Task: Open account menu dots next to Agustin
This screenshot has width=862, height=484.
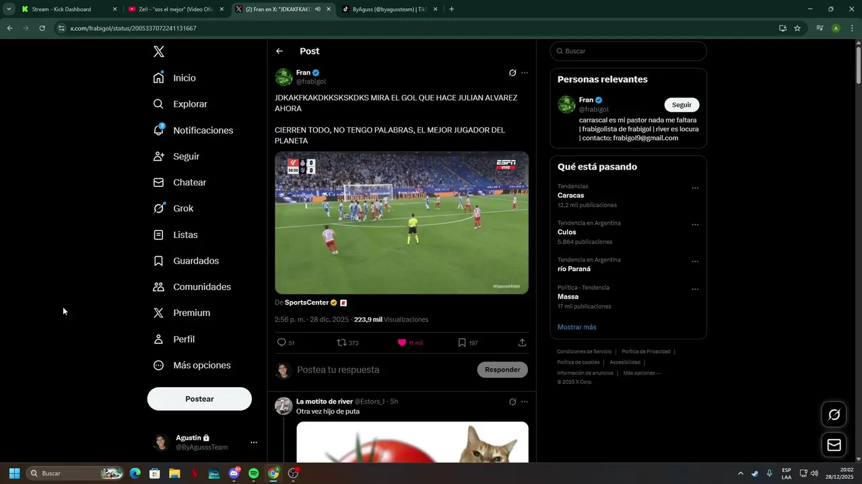Action: tap(254, 442)
